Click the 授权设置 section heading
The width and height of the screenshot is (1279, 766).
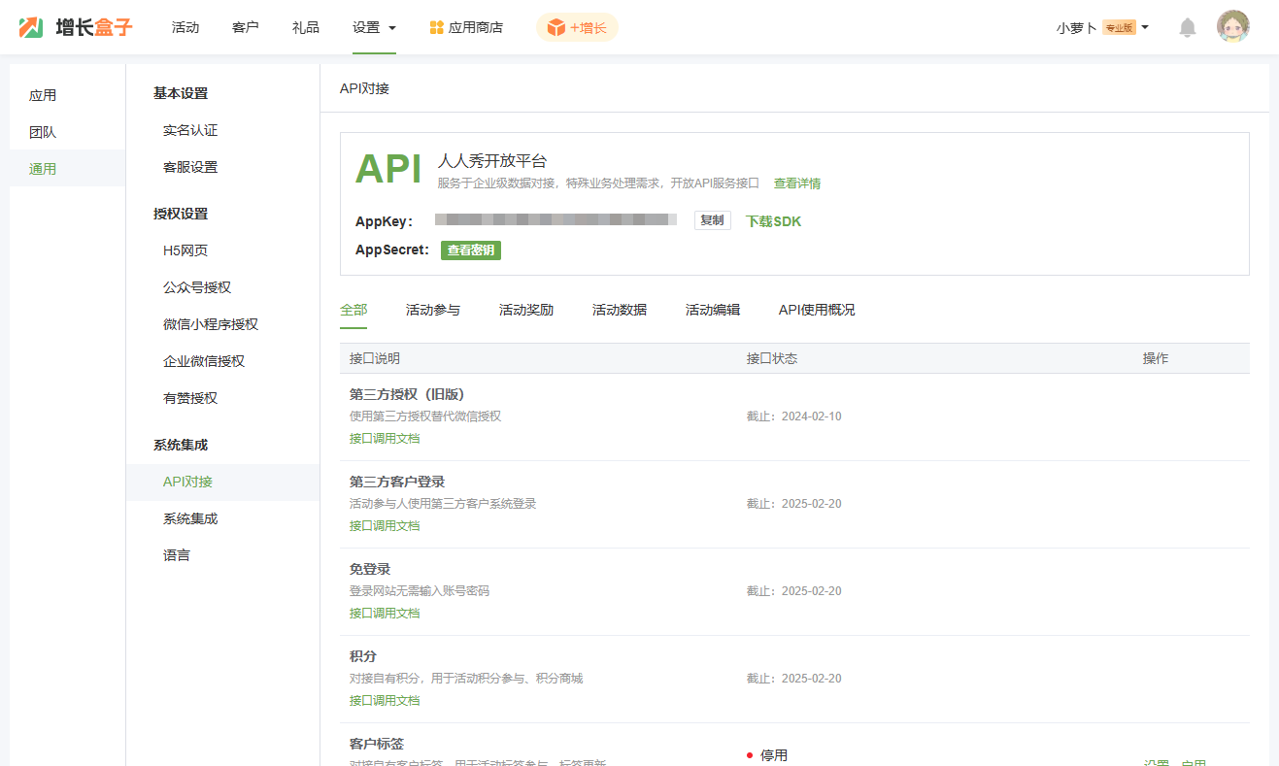(x=181, y=214)
